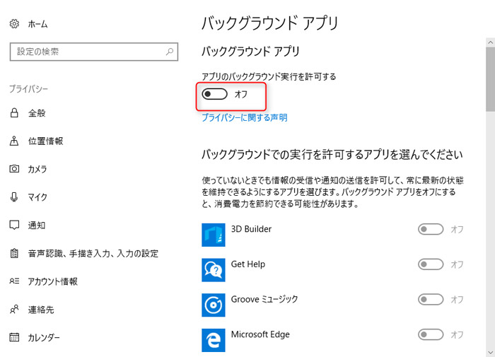Click the Groove ミュージック app icon
This screenshot has width=495, height=357.
(x=214, y=305)
